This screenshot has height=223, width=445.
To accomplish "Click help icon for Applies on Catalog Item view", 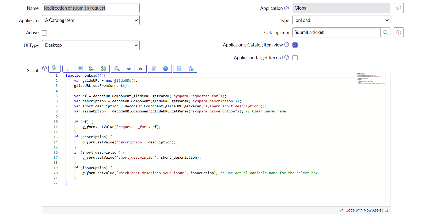I will 287,45.
